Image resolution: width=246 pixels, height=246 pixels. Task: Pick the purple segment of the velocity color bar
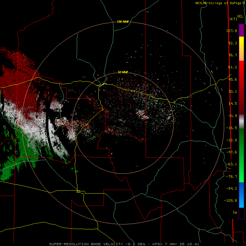pos(241,30)
